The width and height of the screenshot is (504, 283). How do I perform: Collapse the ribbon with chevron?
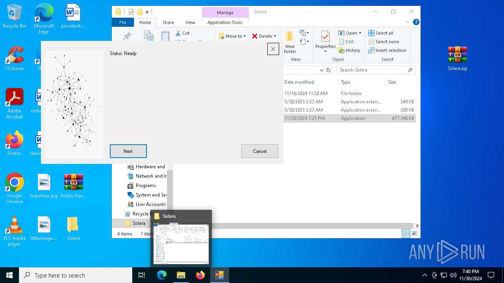coord(408,22)
